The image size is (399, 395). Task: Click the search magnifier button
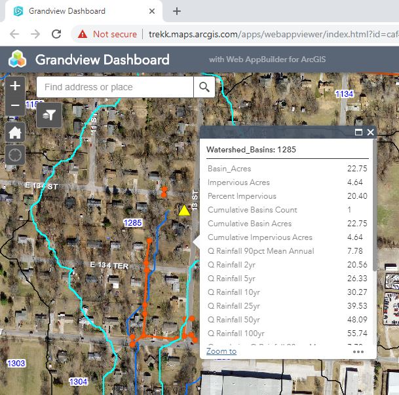pyautogui.click(x=204, y=87)
